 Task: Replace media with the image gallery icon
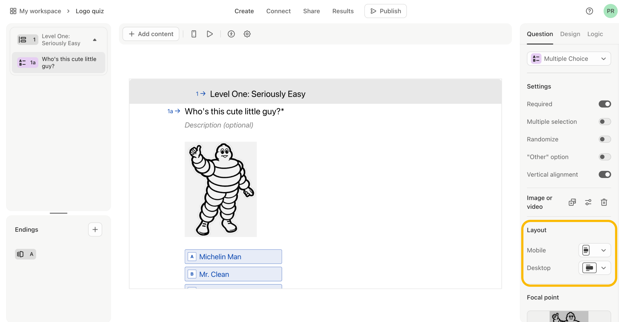[572, 202]
